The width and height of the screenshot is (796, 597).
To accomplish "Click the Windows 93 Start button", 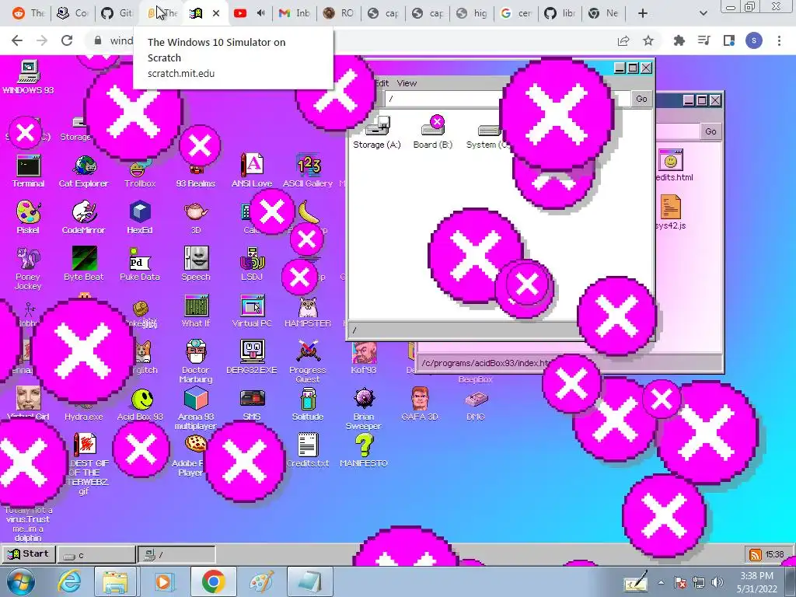I will [29, 553].
